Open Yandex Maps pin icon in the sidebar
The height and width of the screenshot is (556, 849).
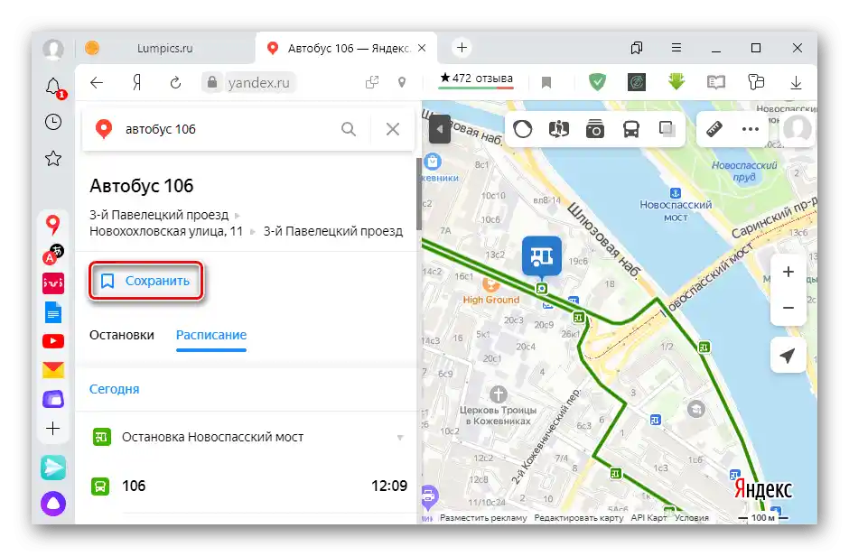point(52,223)
